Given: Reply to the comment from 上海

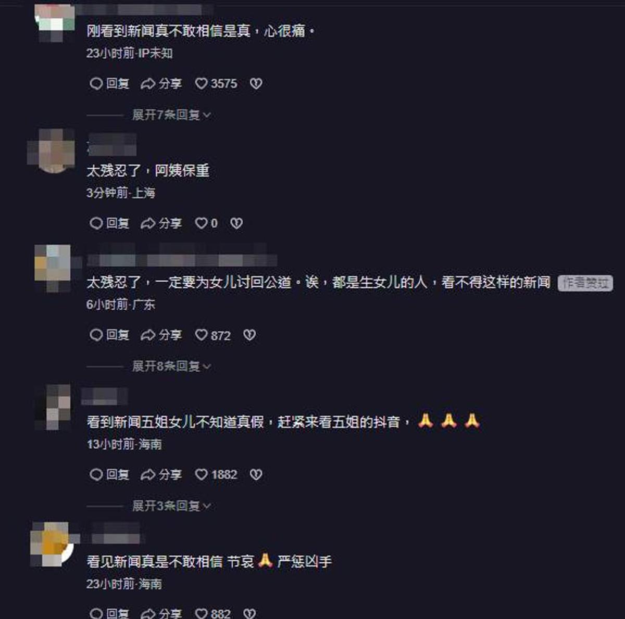Looking at the screenshot, I should coord(109,223).
